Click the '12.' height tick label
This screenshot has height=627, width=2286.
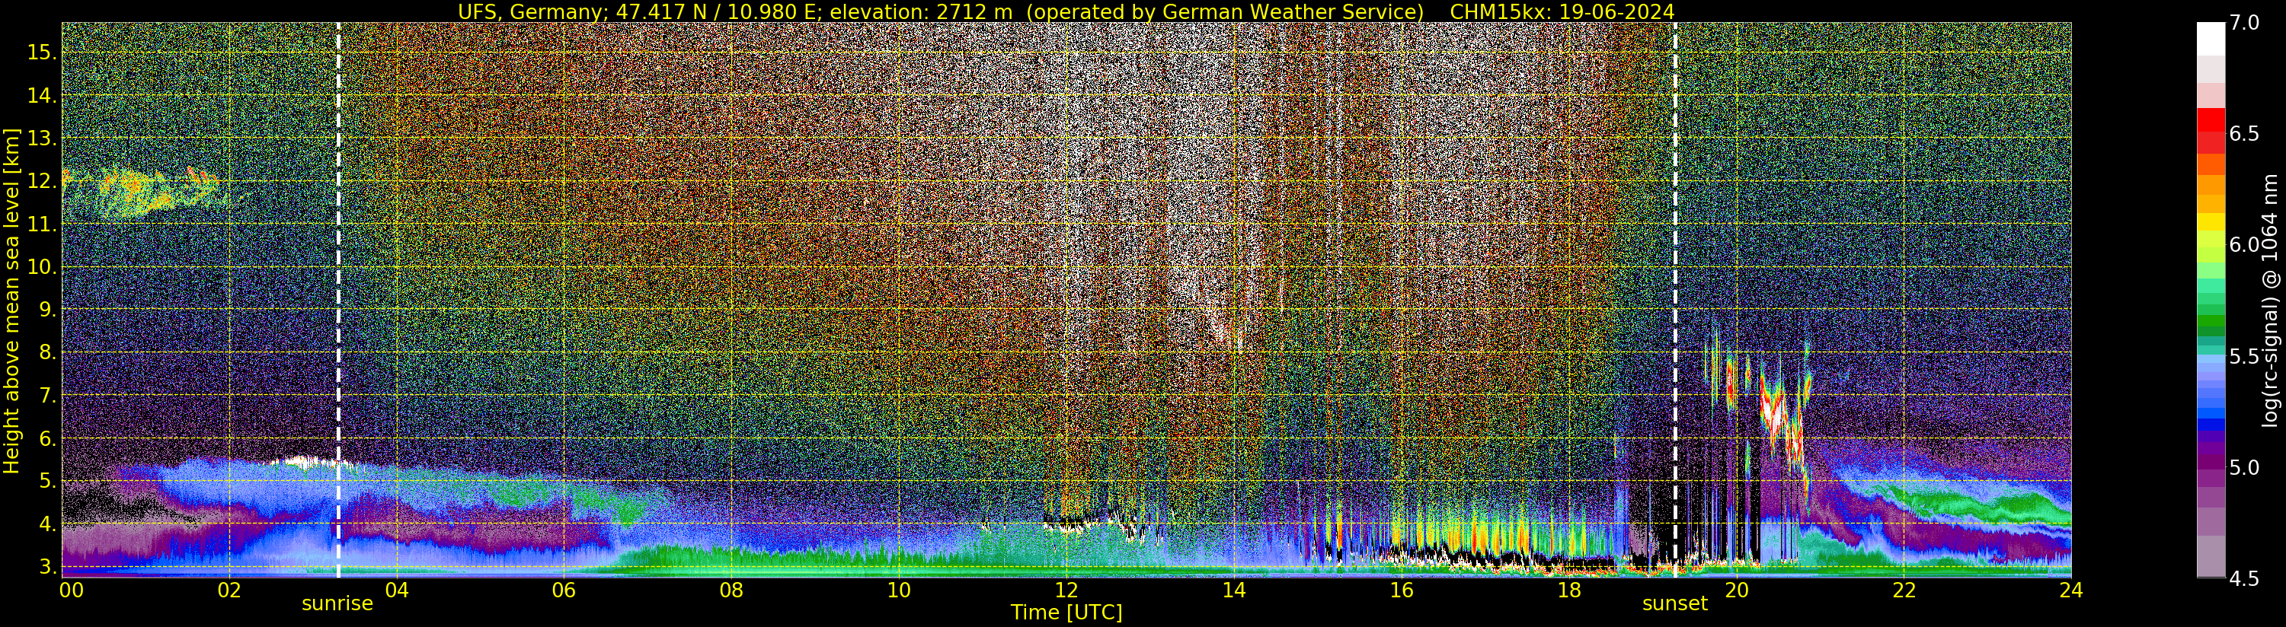(42, 182)
